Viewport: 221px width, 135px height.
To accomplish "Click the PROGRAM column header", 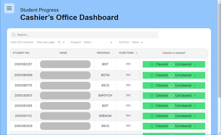I will 103,53.
